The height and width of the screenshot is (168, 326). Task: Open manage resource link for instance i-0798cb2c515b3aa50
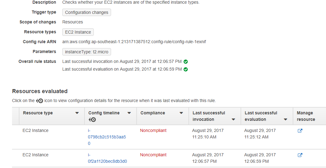pos(300,131)
